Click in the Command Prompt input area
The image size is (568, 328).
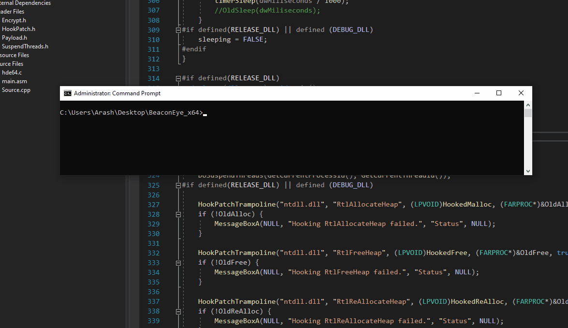[292, 138]
